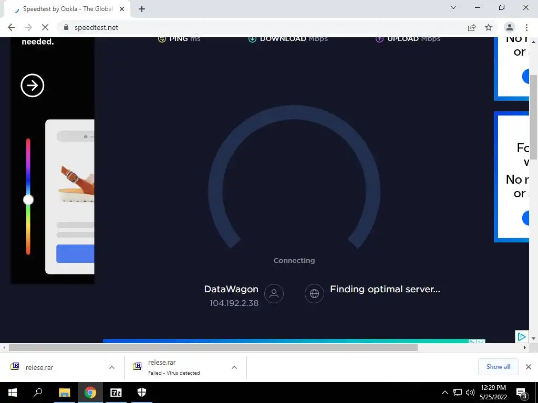Screen dimensions: 538x403
Task: Click the Connecting status label
Action: pos(294,260)
